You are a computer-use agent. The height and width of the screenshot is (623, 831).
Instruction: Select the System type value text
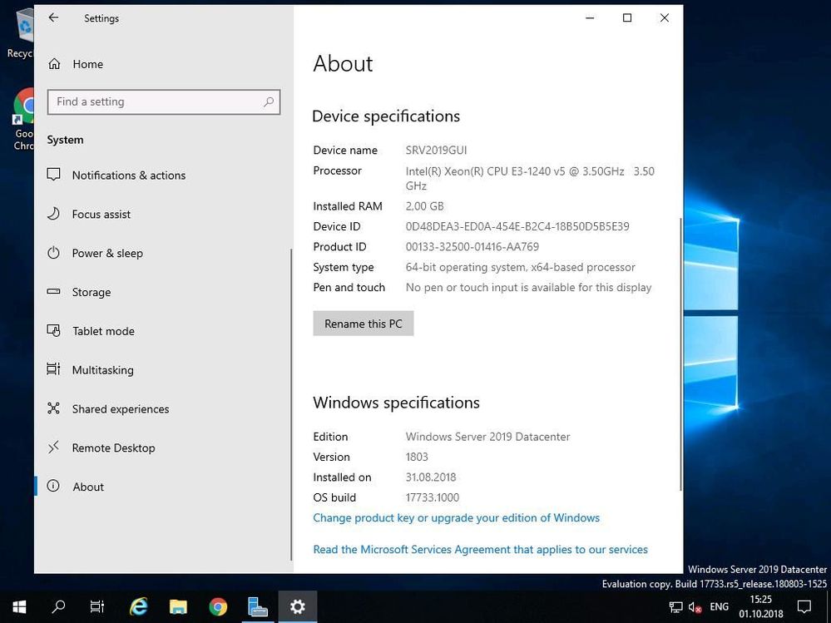[521, 267]
